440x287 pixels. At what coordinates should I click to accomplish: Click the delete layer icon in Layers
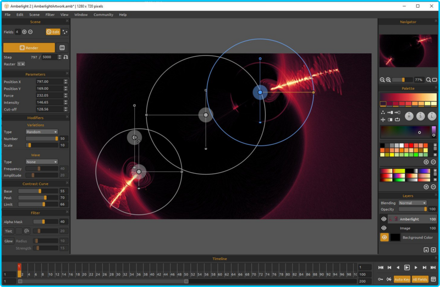click(433, 250)
